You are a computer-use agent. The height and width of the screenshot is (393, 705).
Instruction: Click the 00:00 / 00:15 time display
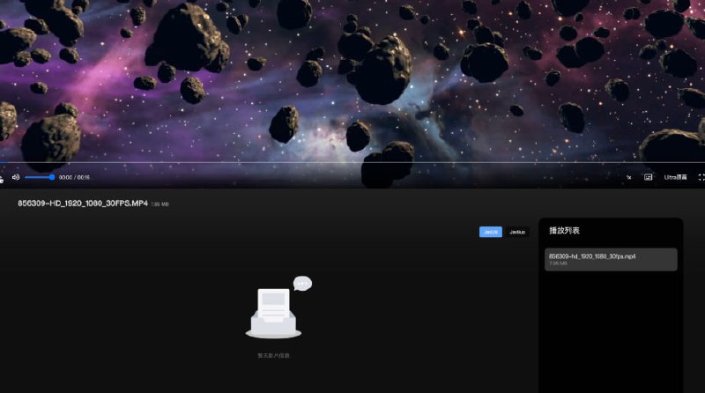[74, 177]
